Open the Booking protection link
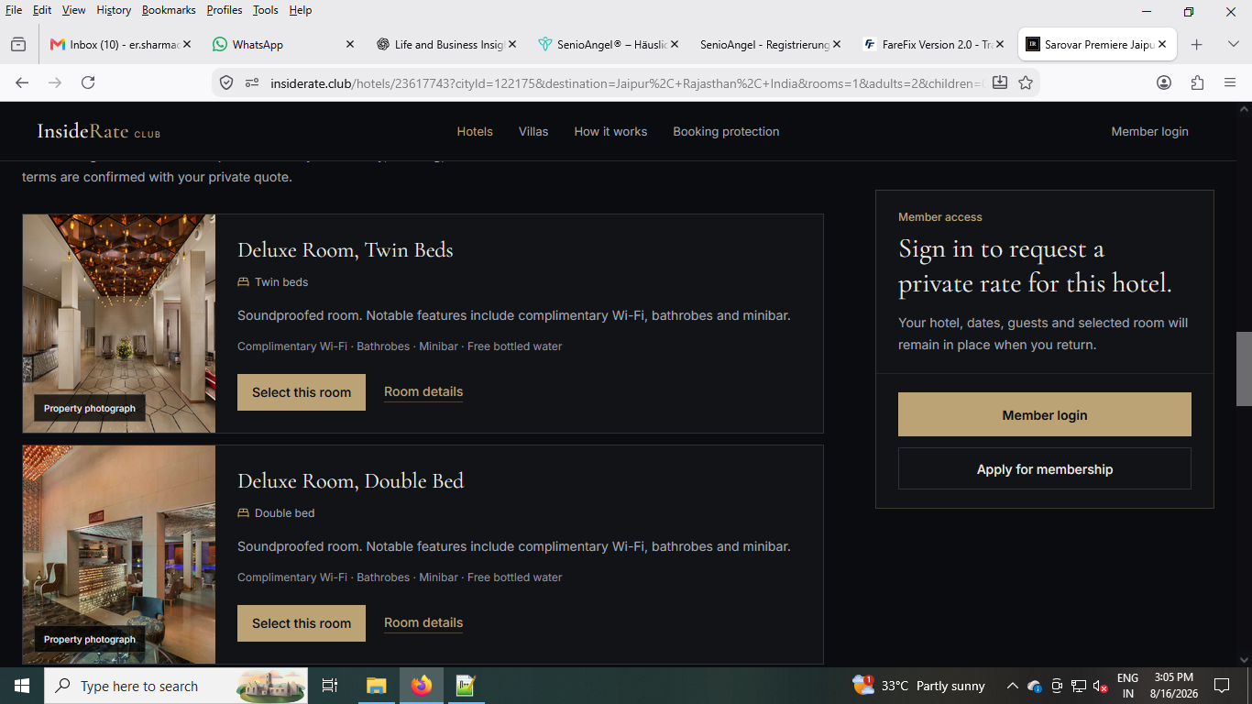This screenshot has width=1252, height=704. tap(726, 131)
